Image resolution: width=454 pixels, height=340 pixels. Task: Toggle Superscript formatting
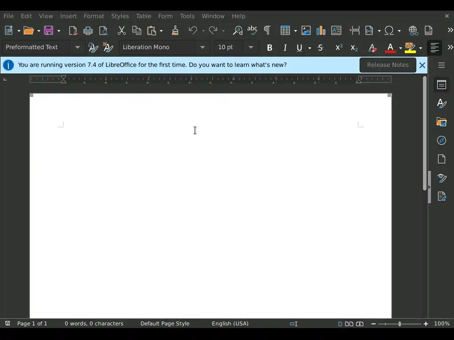tap(339, 48)
